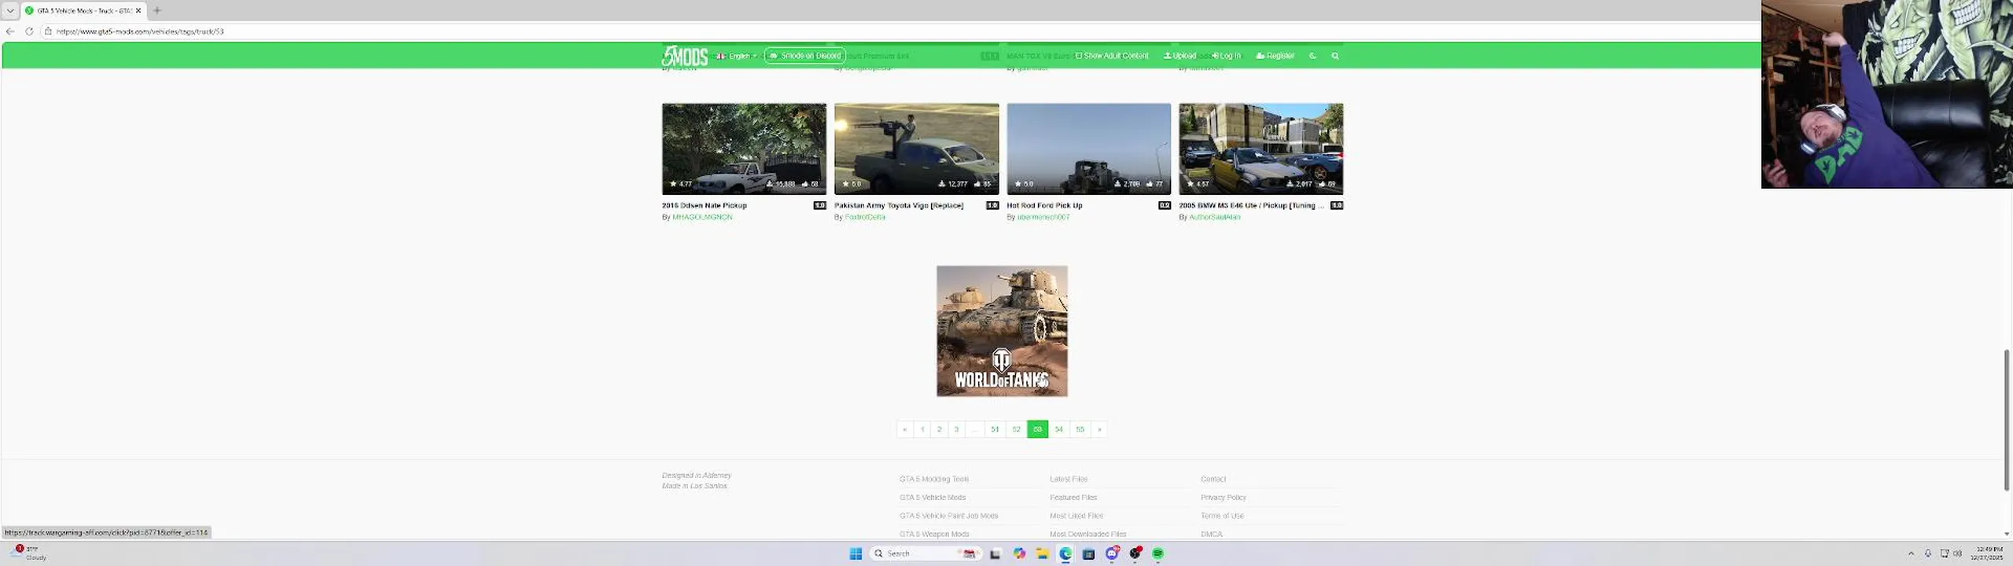This screenshot has width=2013, height=566.
Task: Switch to Microsoft Edge in taskbar
Action: coord(1065,553)
